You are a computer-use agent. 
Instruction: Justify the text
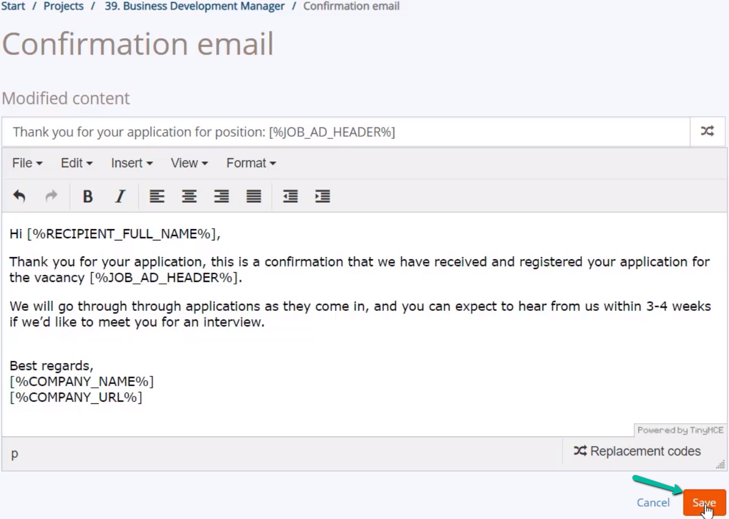tap(254, 196)
